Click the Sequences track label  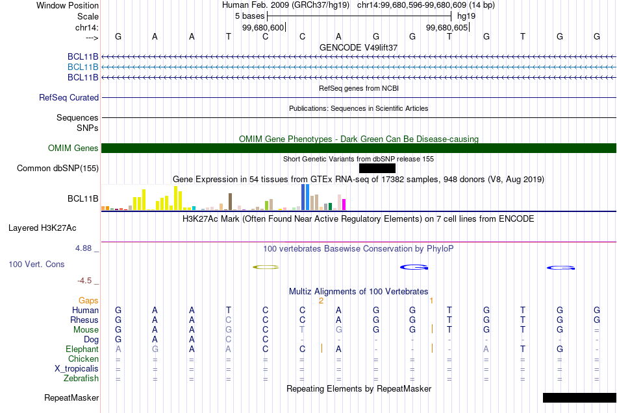(x=77, y=117)
